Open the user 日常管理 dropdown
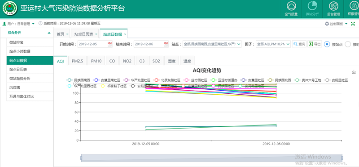 click(x=33, y=24)
